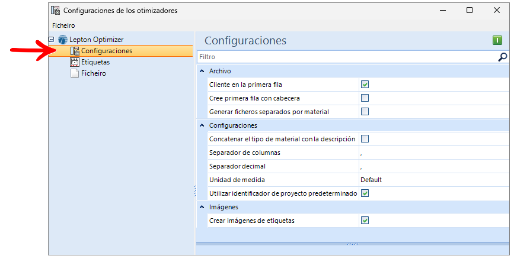Click the horizontal splitter grip below settings
Image resolution: width=514 pixels, height=256 pixels.
coord(353,244)
